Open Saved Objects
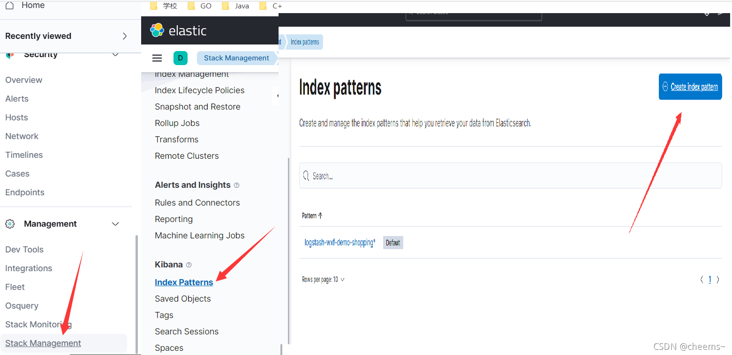The height and width of the screenshot is (355, 732). pos(183,299)
